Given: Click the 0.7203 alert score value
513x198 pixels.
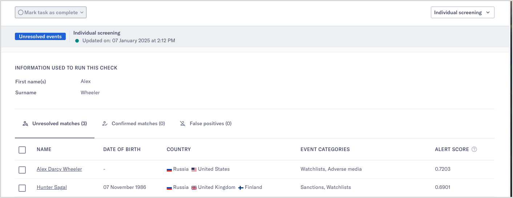Looking at the screenshot, I should coord(443,169).
